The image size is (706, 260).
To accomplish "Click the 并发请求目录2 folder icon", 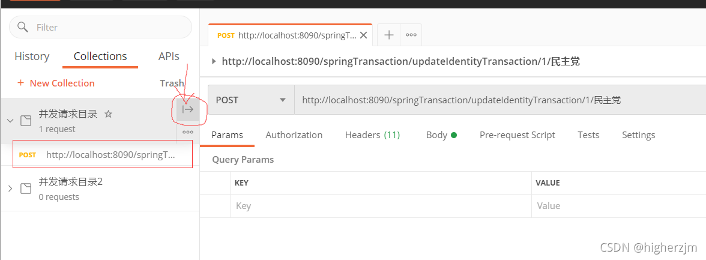I will pyautogui.click(x=26, y=189).
